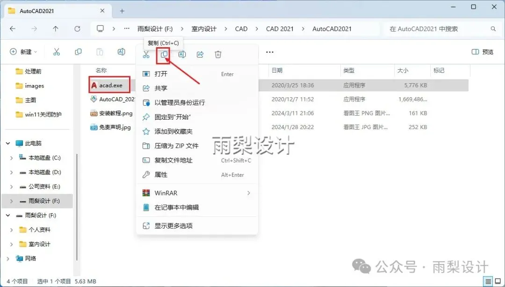The height and width of the screenshot is (287, 505).
Task: Close the AutoCAD2021 tab
Action: click(x=102, y=11)
